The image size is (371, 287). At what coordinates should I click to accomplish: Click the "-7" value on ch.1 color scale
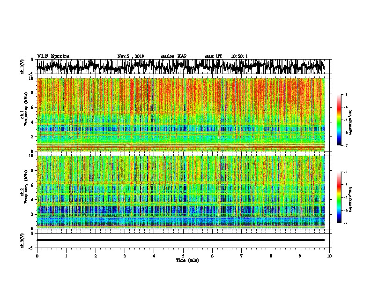[x=345, y=145]
